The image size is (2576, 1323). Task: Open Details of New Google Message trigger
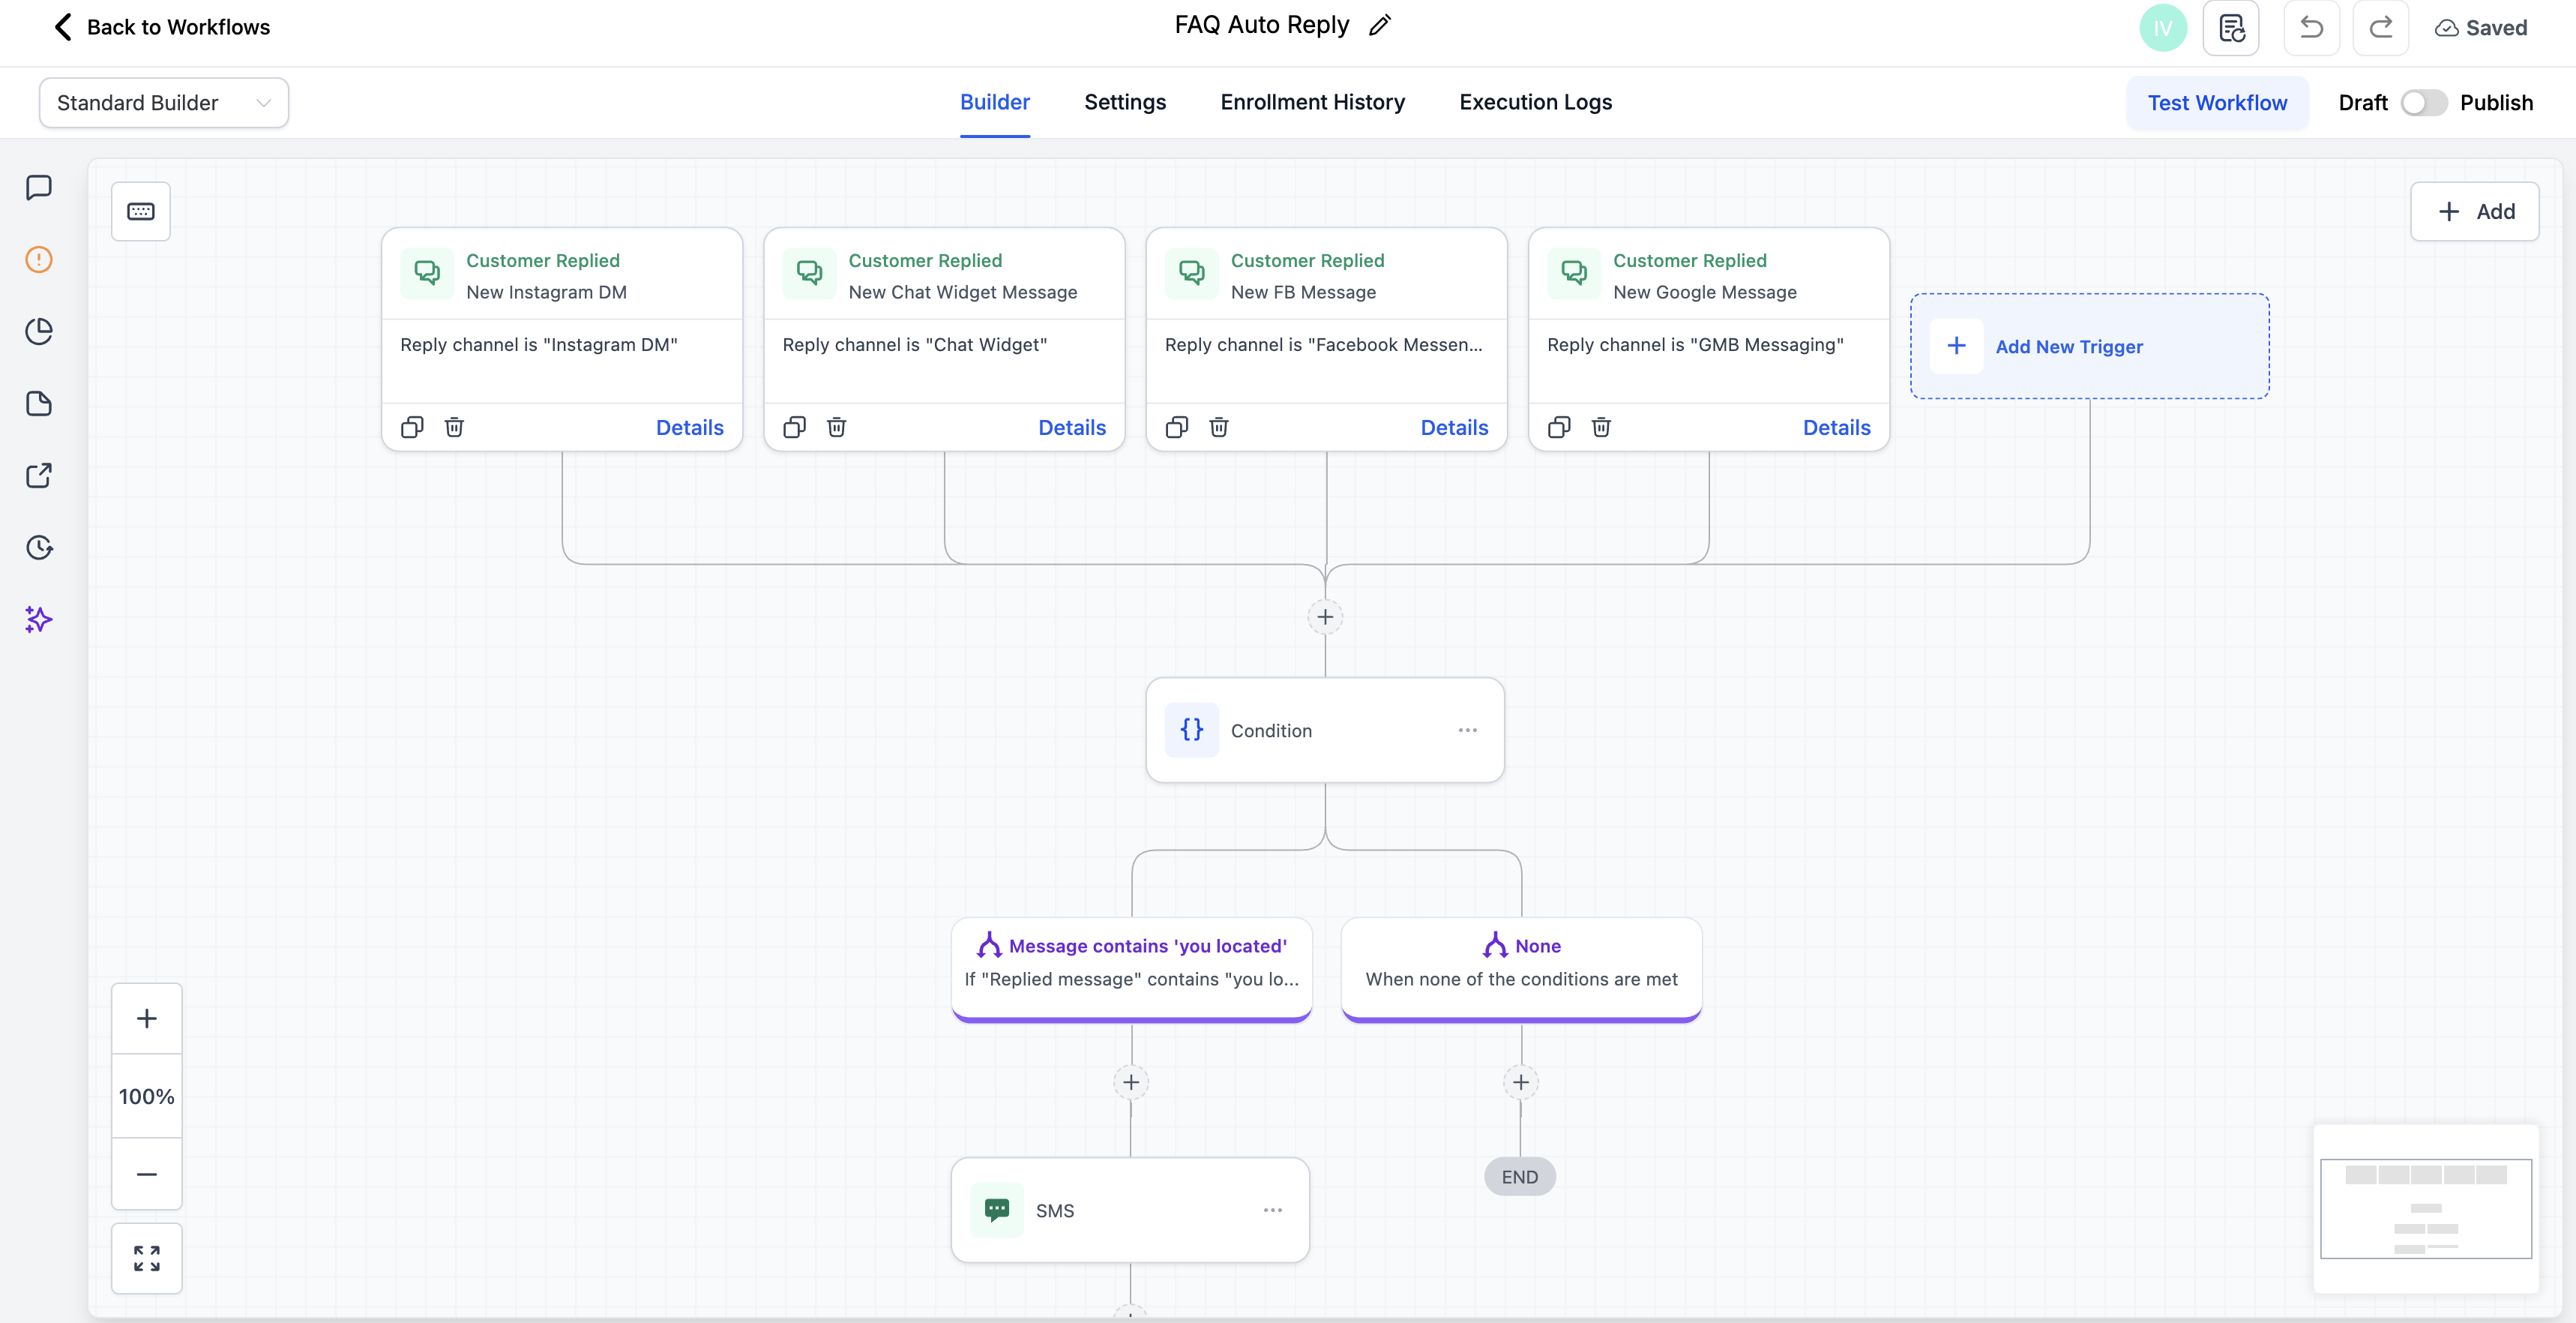pyautogui.click(x=1836, y=427)
